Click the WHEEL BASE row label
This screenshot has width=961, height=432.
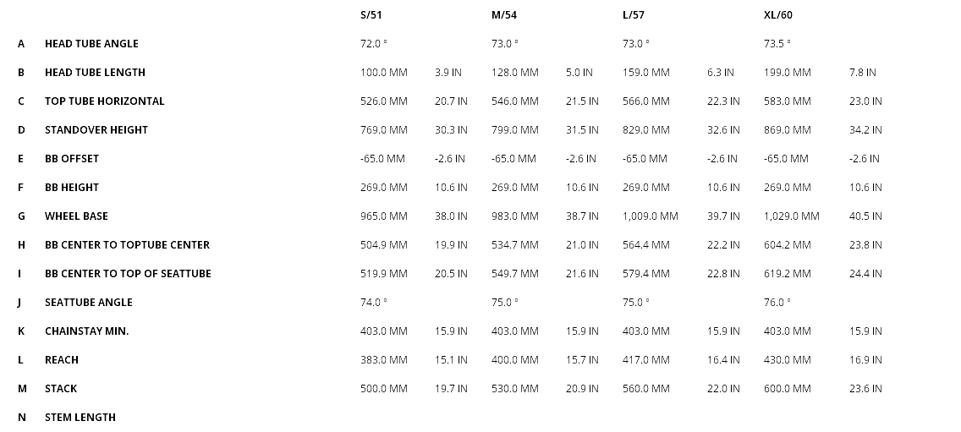(x=76, y=216)
